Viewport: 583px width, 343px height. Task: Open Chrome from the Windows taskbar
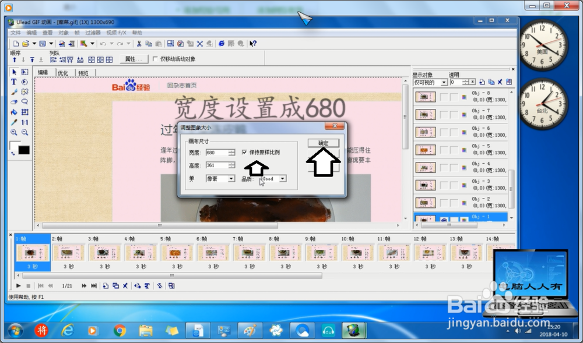click(120, 330)
